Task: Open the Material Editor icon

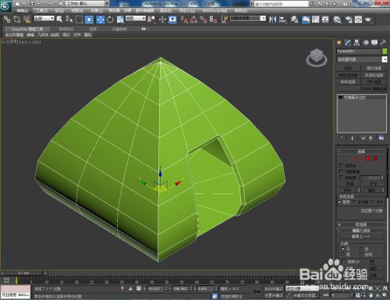Action: tap(337, 19)
